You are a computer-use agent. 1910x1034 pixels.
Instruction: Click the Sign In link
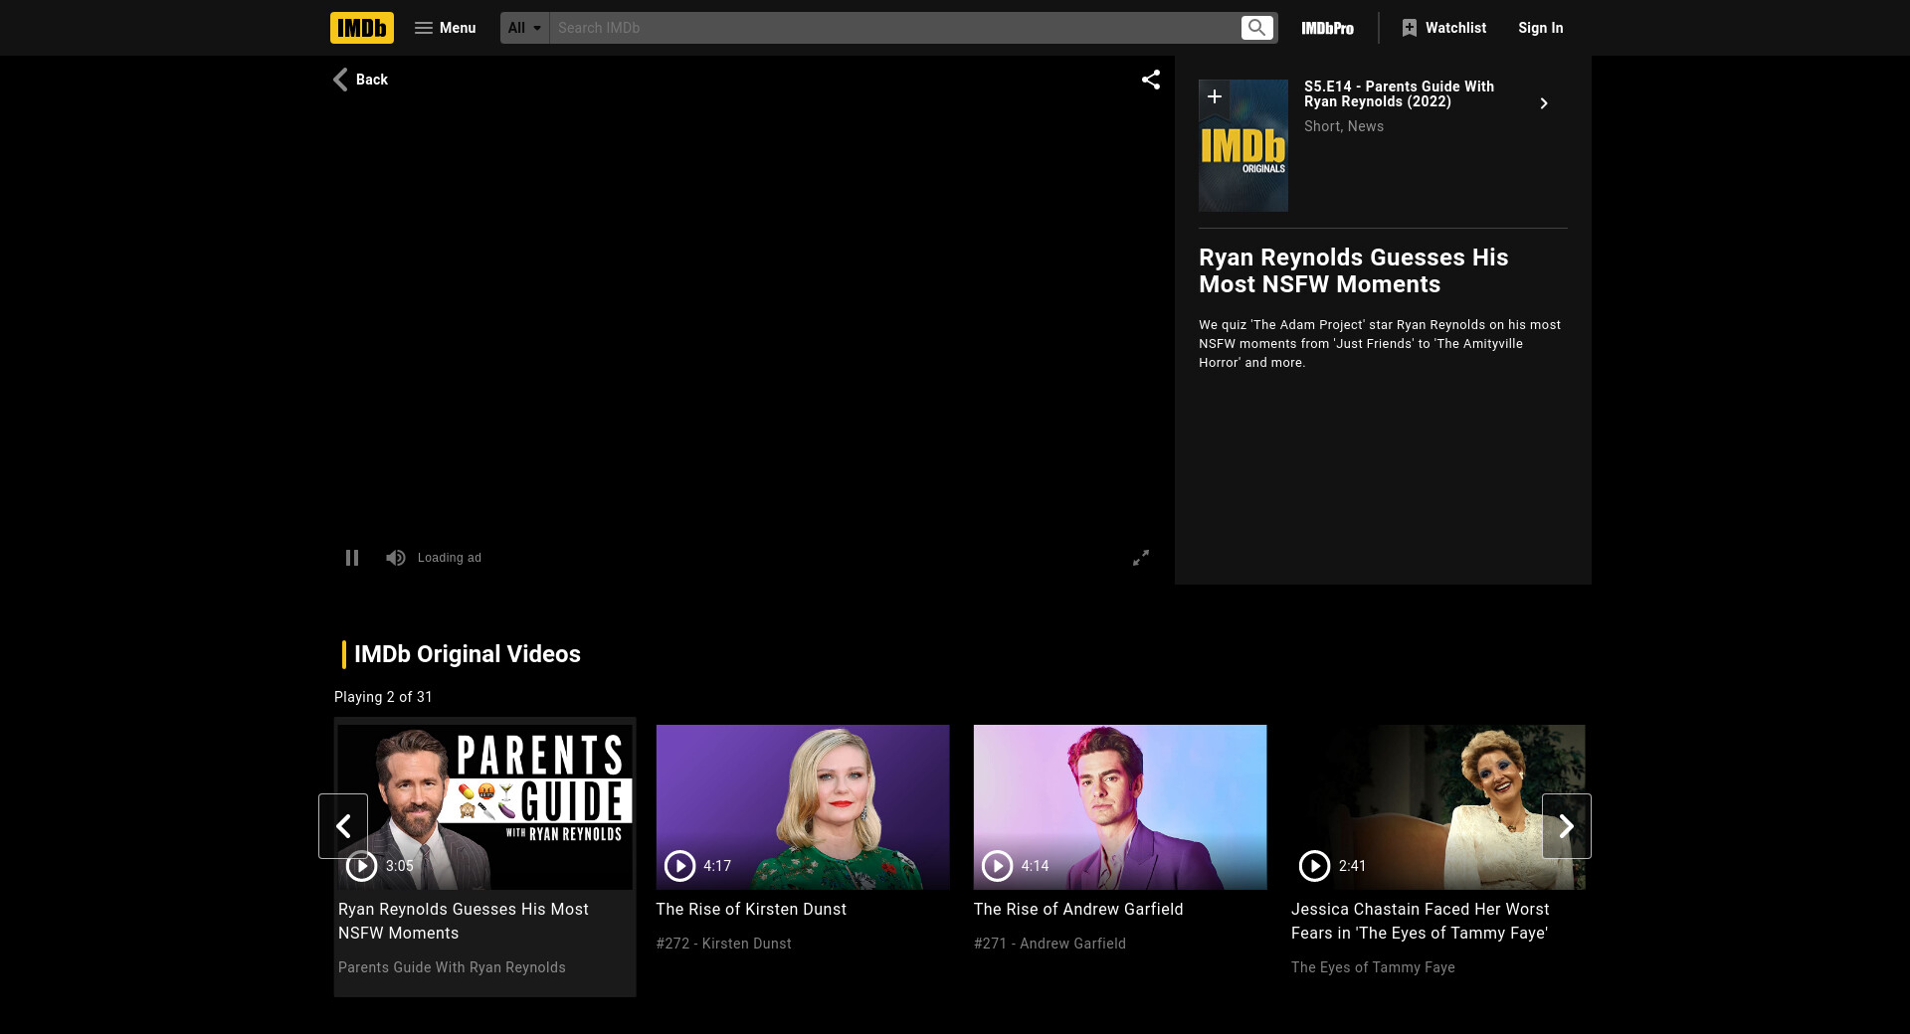click(x=1540, y=28)
